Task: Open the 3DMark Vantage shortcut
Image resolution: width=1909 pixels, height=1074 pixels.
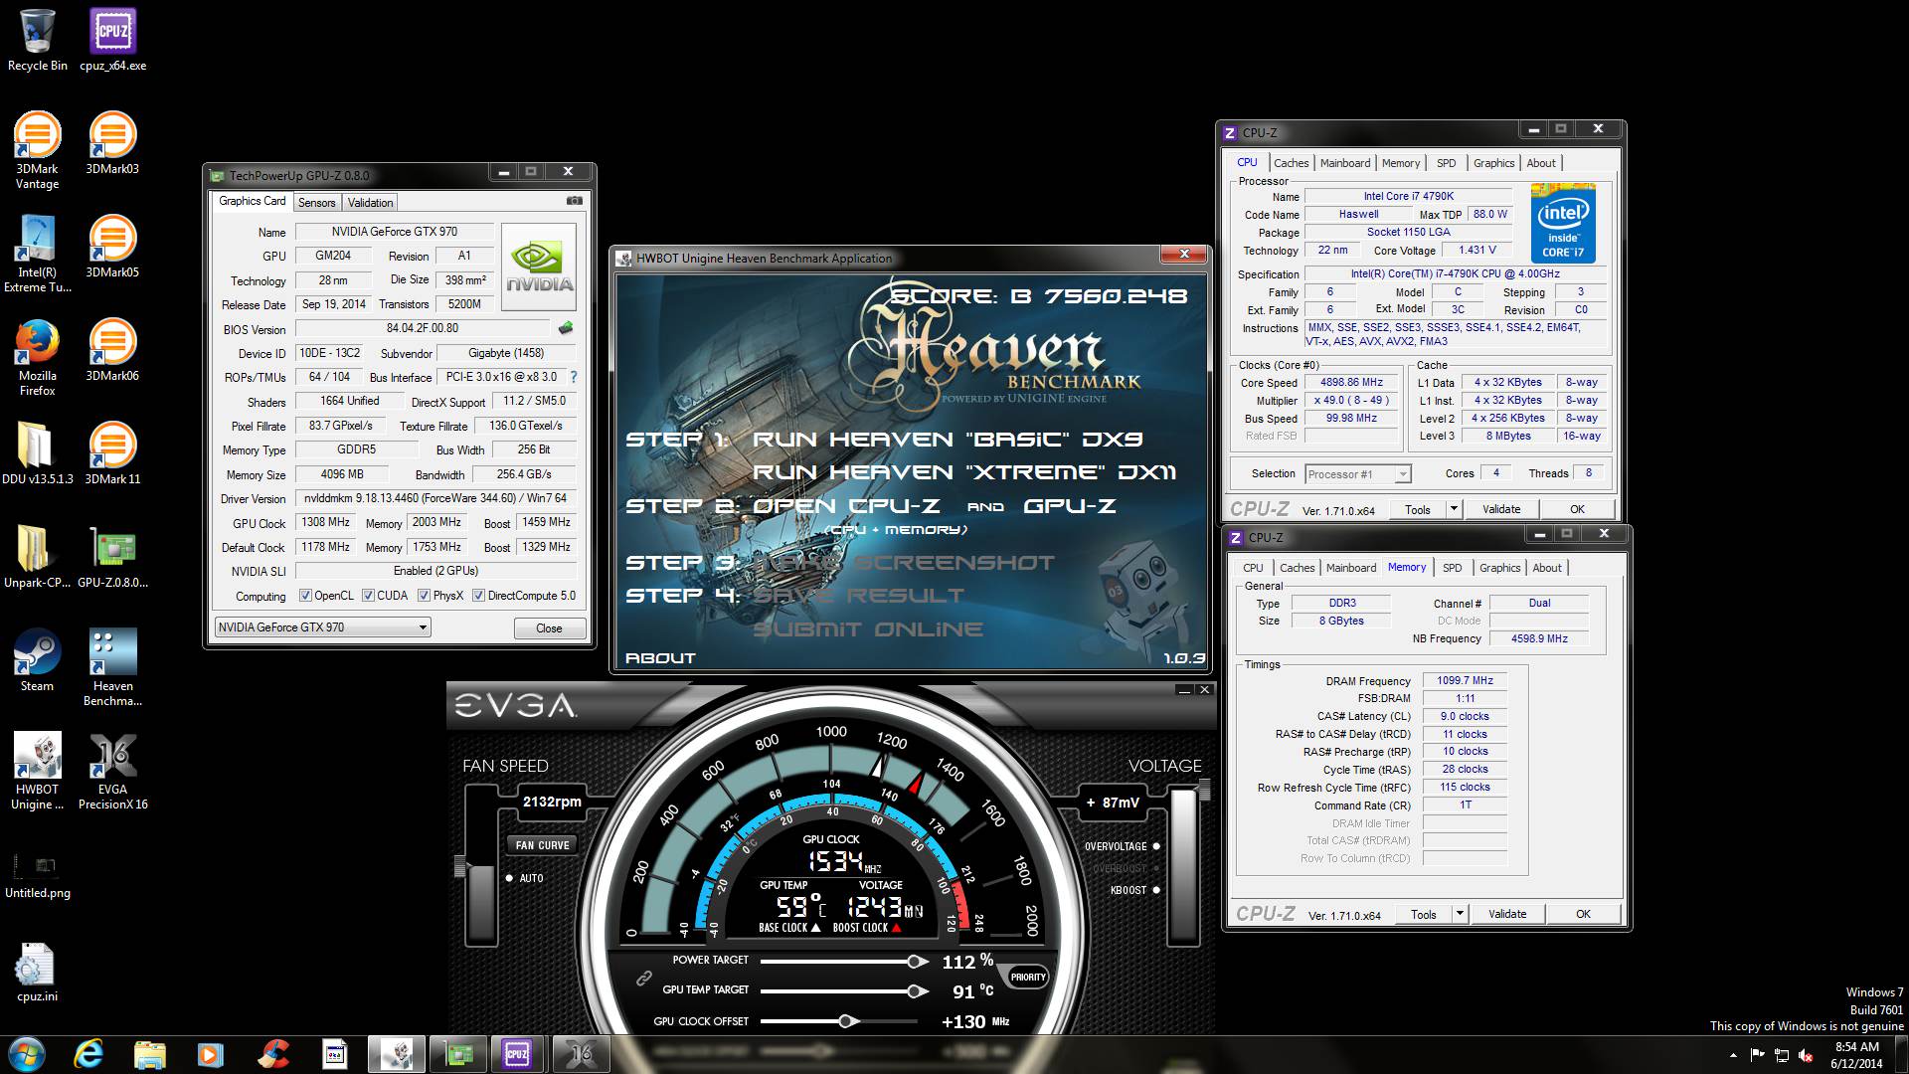Action: point(38,149)
